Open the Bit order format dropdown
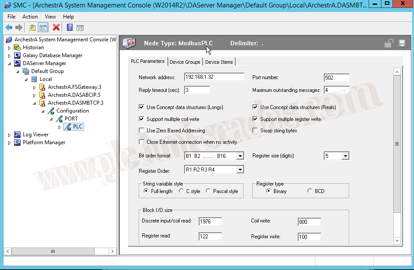This screenshot has width=414, height=270. click(x=240, y=156)
